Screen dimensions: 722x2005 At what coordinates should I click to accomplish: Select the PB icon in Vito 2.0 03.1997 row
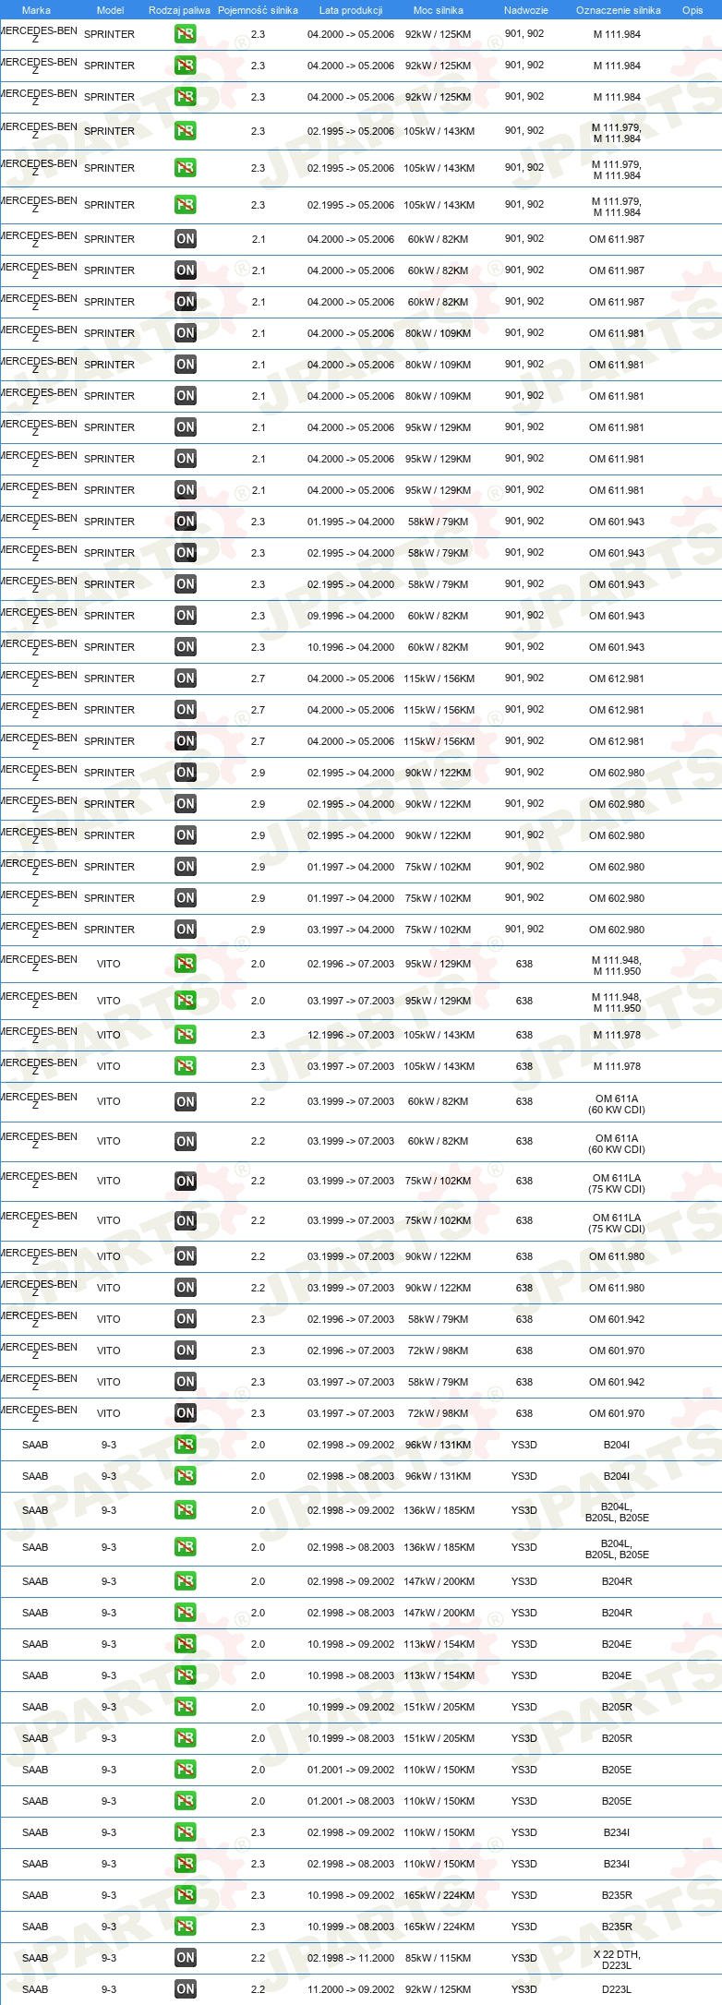[x=186, y=1001]
